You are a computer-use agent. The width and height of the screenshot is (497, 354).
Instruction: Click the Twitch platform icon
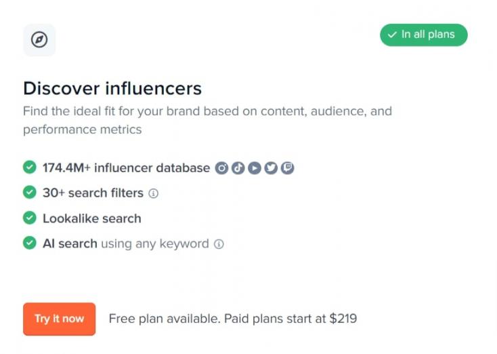pyautogui.click(x=288, y=168)
